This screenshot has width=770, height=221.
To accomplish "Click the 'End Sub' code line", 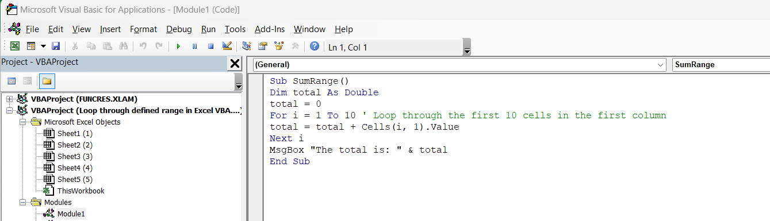I will click(x=290, y=161).
